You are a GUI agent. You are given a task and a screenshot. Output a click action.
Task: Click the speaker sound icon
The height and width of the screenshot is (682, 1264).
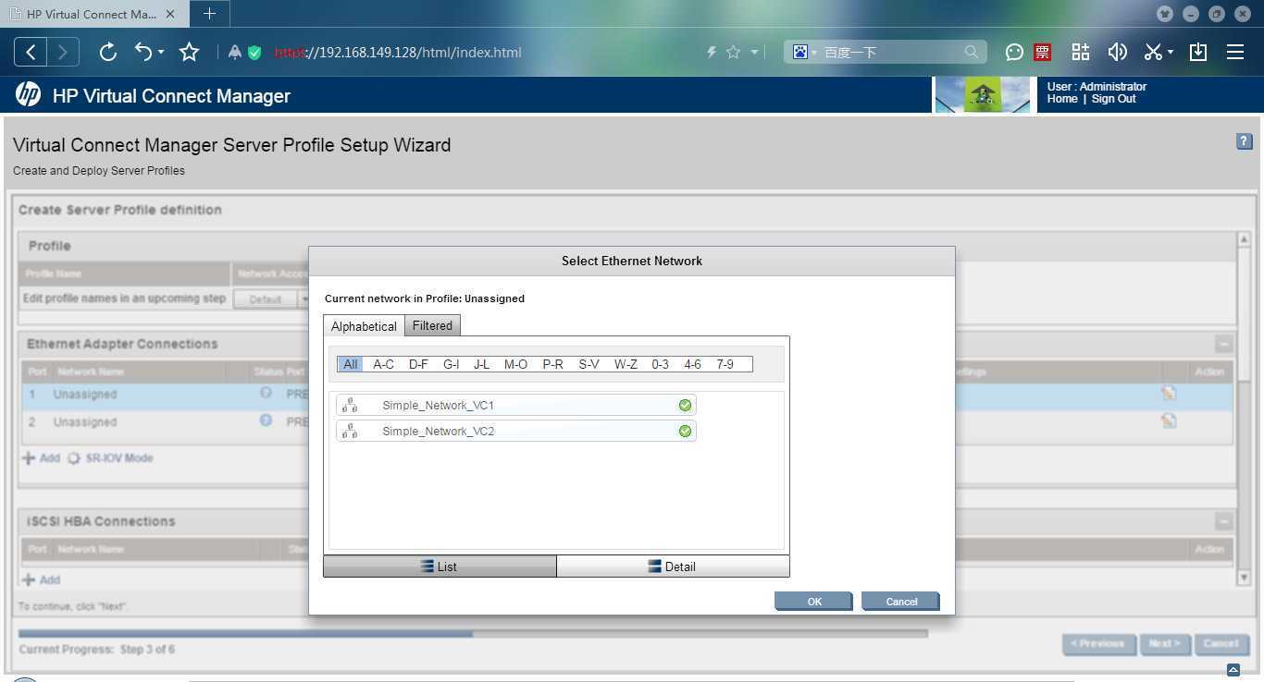[x=1117, y=53]
